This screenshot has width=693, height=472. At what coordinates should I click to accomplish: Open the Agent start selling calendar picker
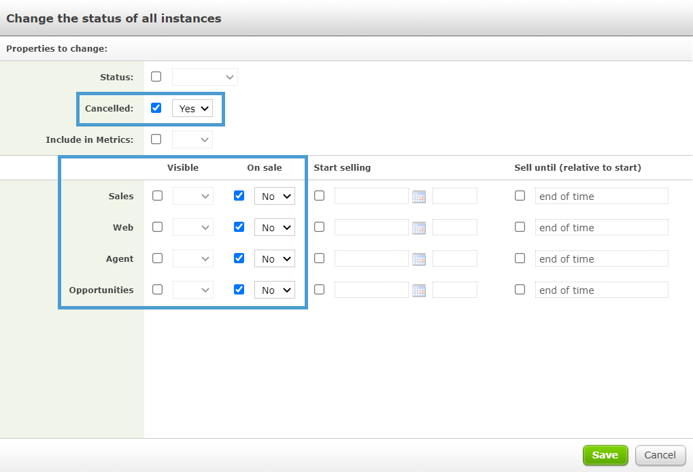coord(419,259)
